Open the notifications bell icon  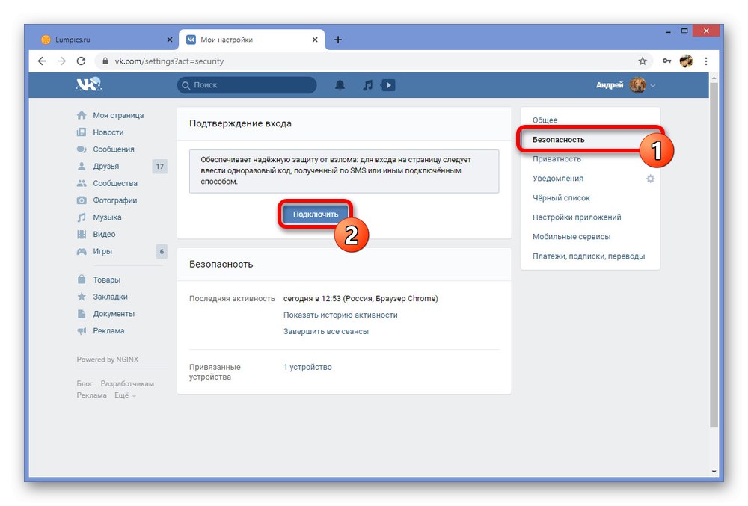coord(340,85)
